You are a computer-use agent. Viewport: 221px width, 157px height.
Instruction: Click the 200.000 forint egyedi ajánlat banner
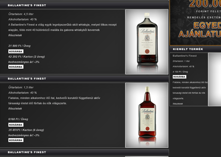[x=195, y=23]
